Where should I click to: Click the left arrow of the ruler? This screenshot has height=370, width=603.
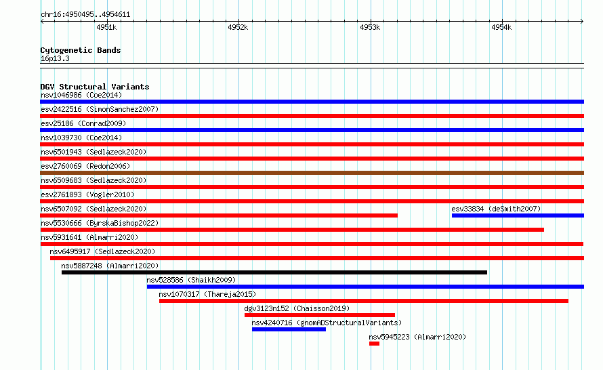tap(42, 22)
